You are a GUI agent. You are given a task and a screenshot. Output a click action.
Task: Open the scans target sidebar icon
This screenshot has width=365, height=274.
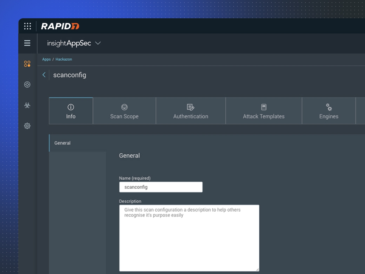coord(27,85)
